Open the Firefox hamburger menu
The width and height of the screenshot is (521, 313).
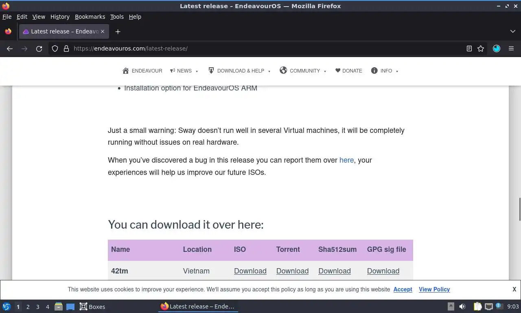(511, 48)
